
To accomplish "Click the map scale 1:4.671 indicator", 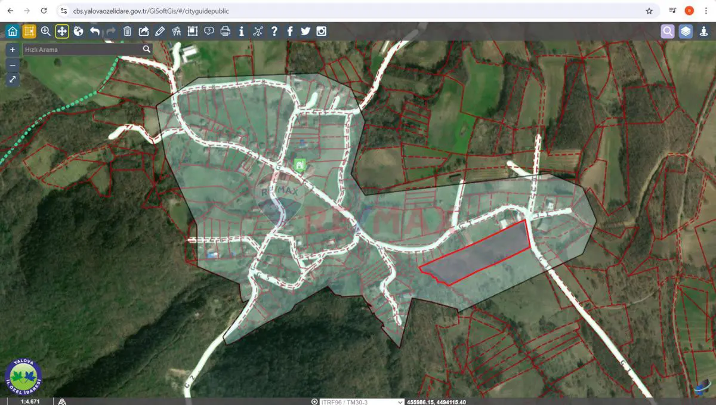I will coord(30,401).
